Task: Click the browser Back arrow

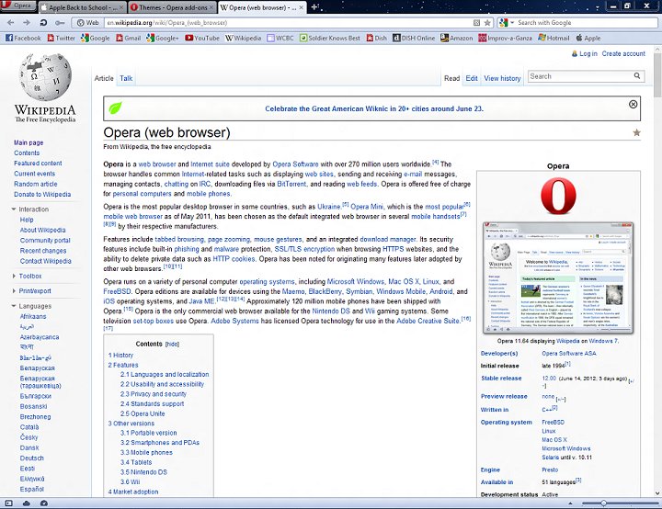Action: 9,22
